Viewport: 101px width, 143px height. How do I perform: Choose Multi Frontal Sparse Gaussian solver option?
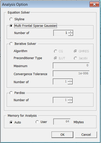11,26
